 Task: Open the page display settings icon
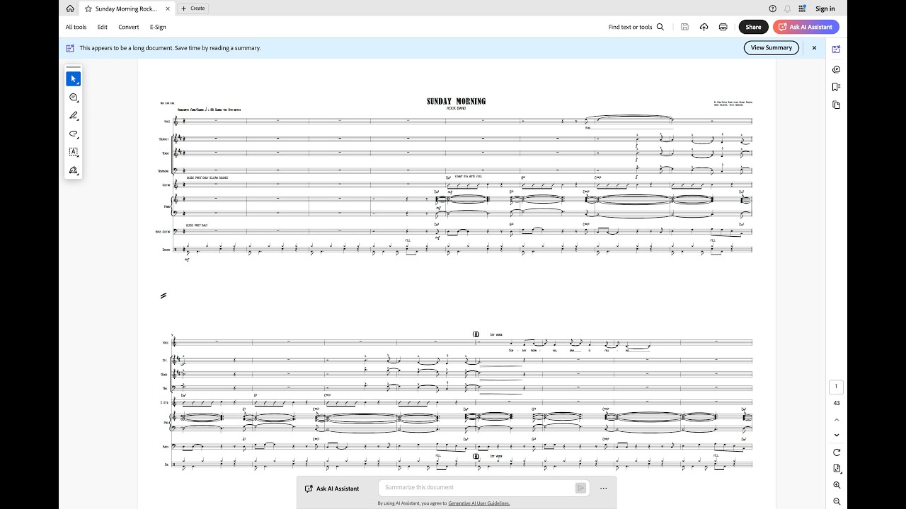pos(837,469)
